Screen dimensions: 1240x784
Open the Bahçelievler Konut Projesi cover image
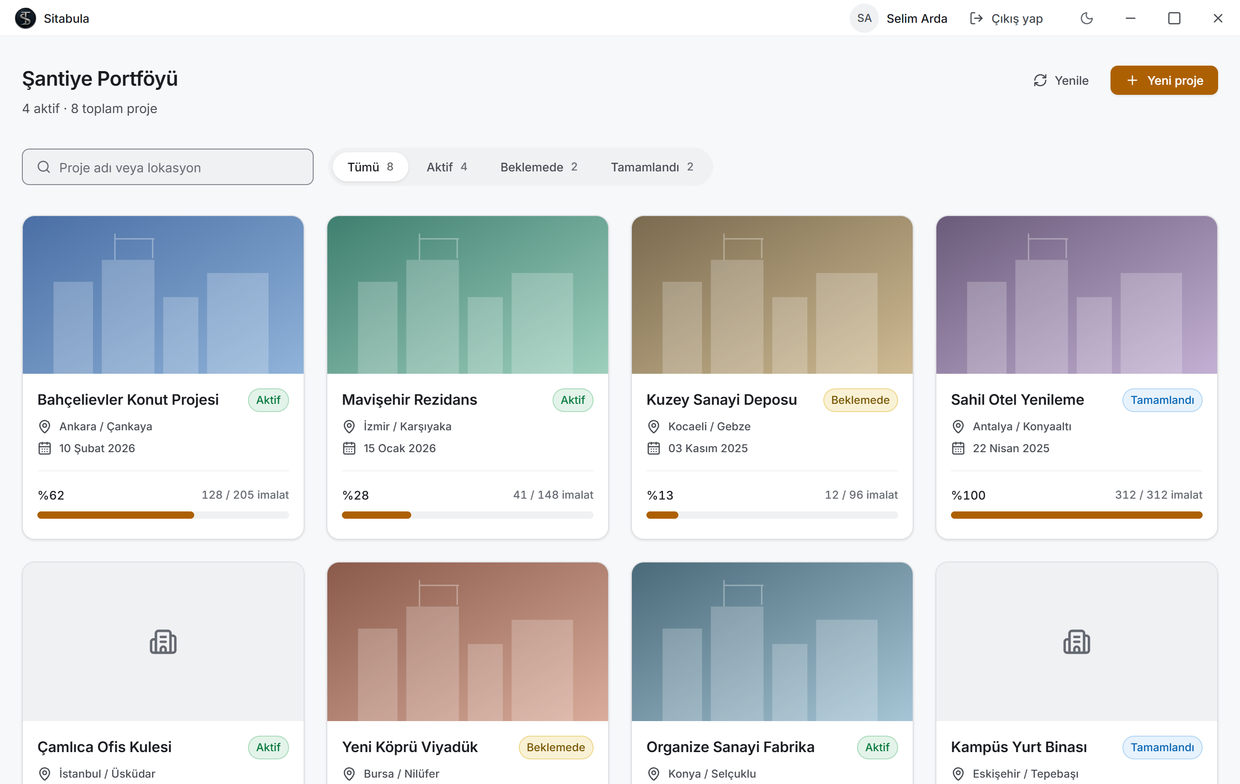pos(163,295)
